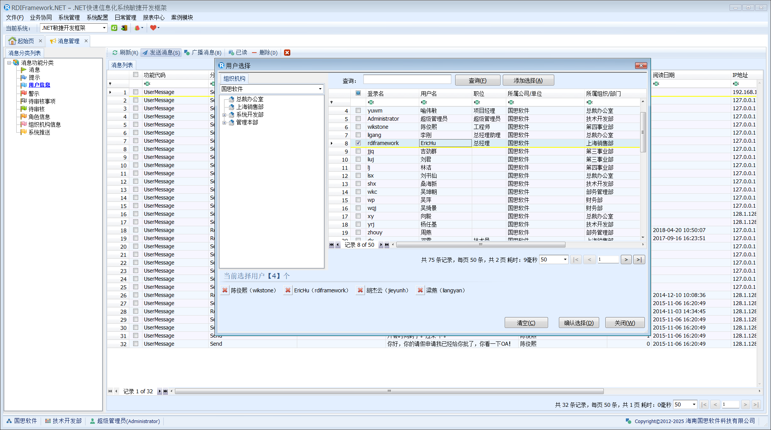This screenshot has height=430, width=771.
Task: Click the 确认选择(D) button
Action: tap(579, 323)
